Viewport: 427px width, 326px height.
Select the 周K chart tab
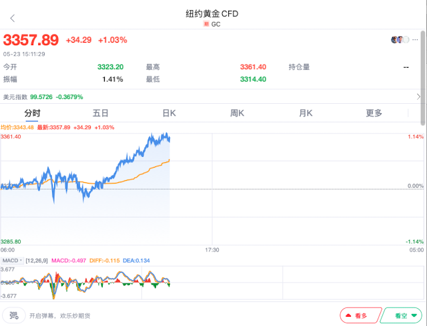pos(238,113)
